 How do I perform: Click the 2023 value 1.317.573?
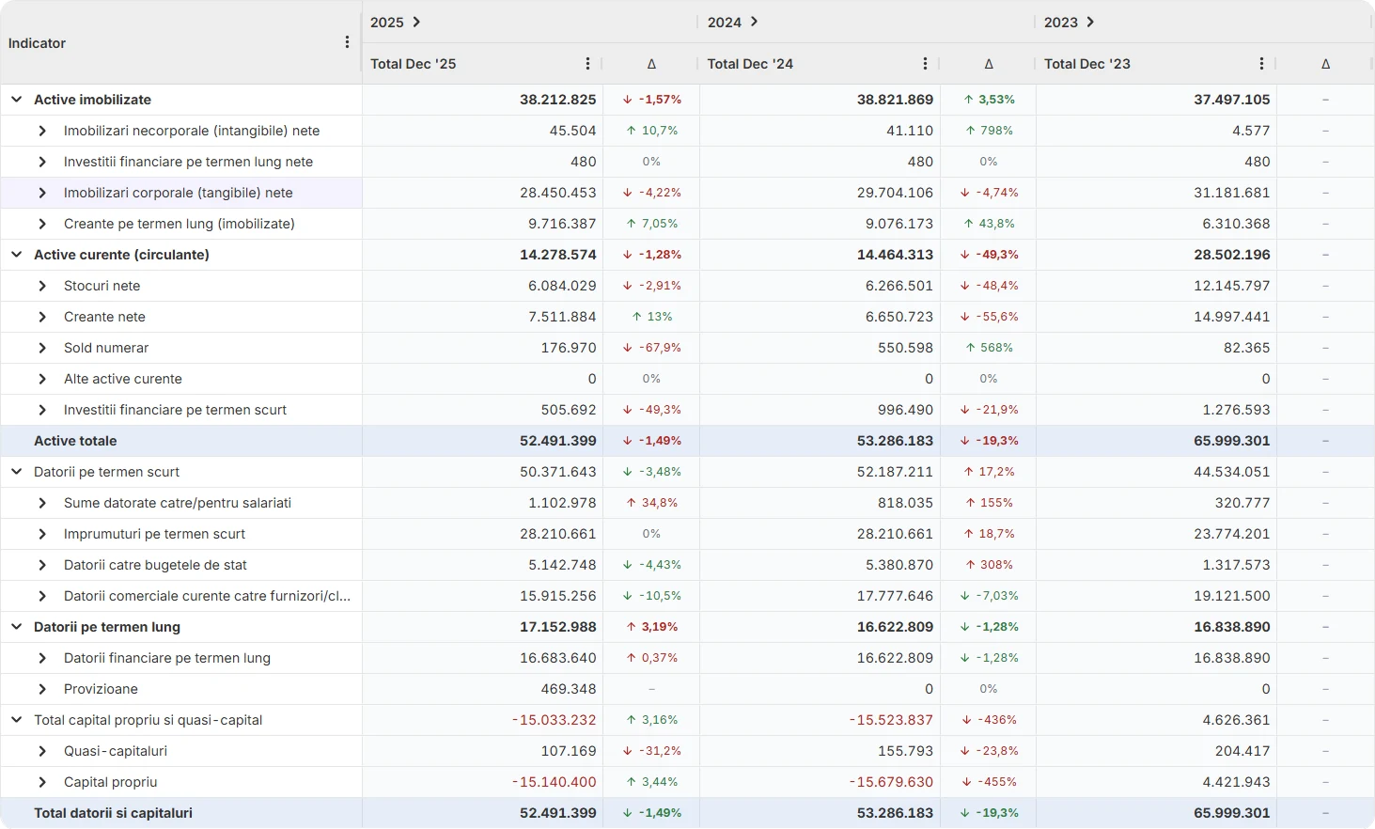[1236, 565]
